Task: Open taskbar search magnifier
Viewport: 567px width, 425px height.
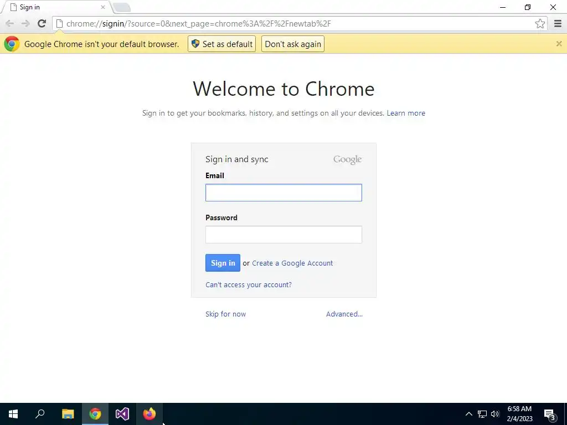Action: [x=40, y=414]
